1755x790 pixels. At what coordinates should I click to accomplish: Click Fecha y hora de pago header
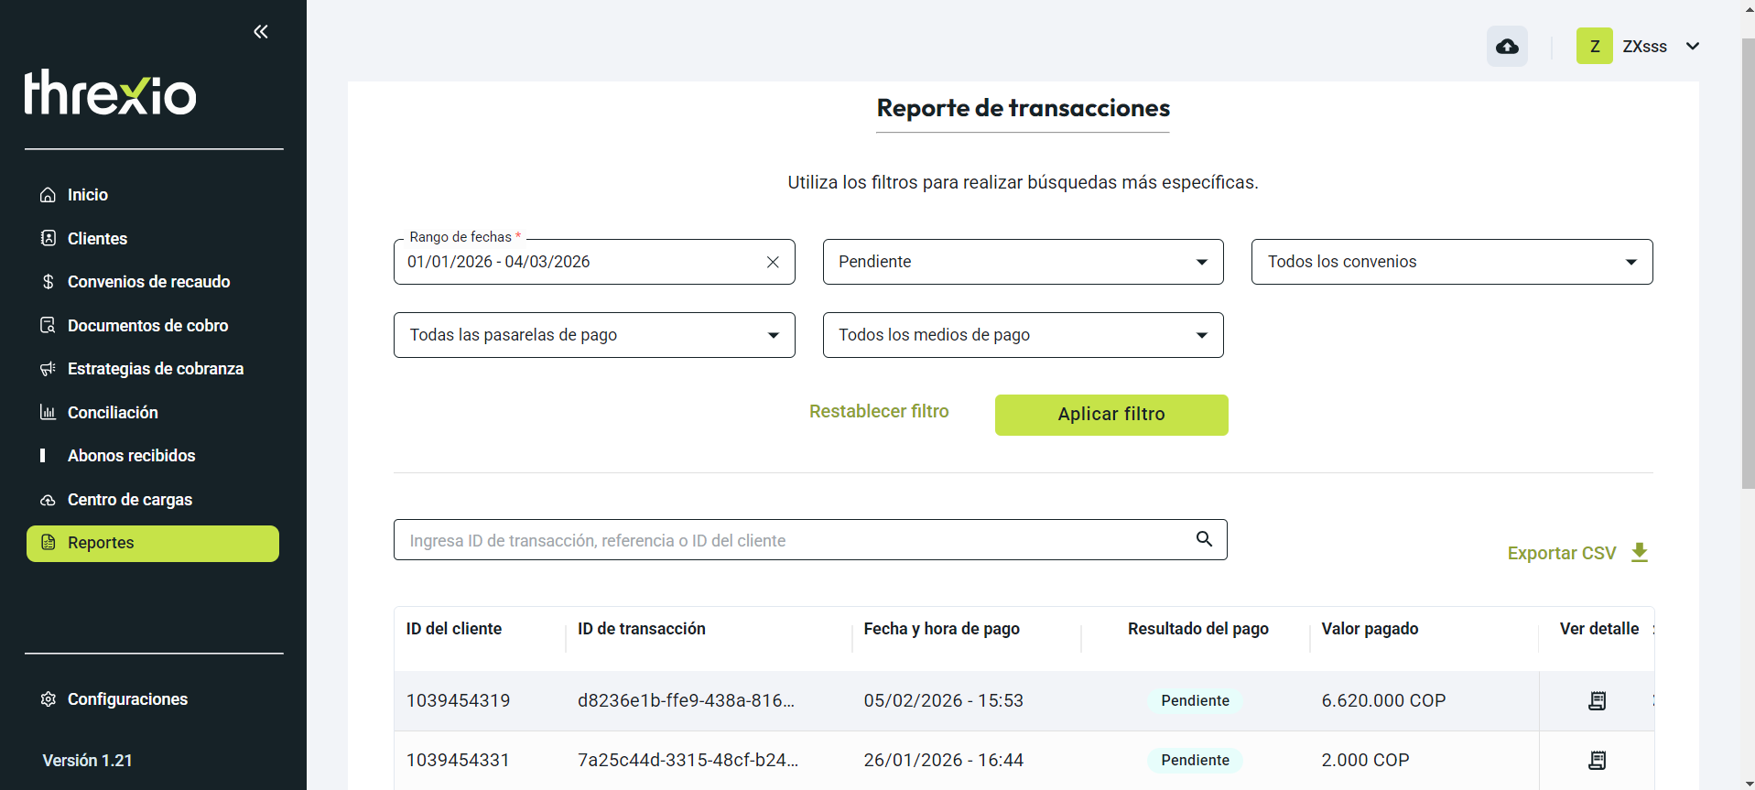941,629
